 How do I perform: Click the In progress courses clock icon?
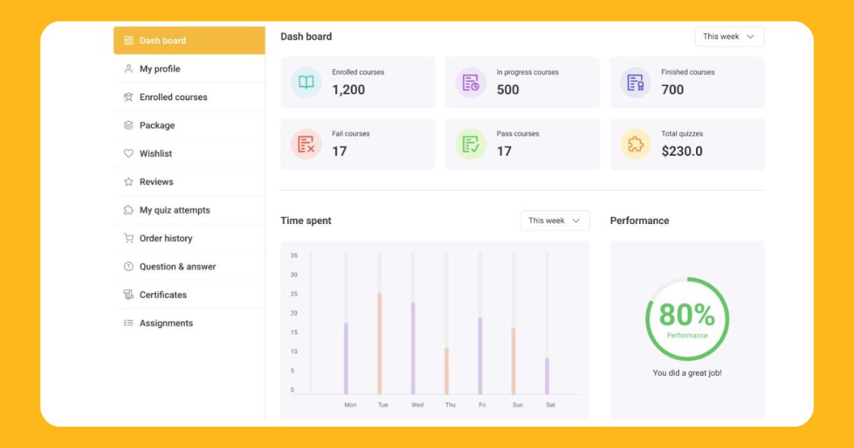click(x=470, y=82)
